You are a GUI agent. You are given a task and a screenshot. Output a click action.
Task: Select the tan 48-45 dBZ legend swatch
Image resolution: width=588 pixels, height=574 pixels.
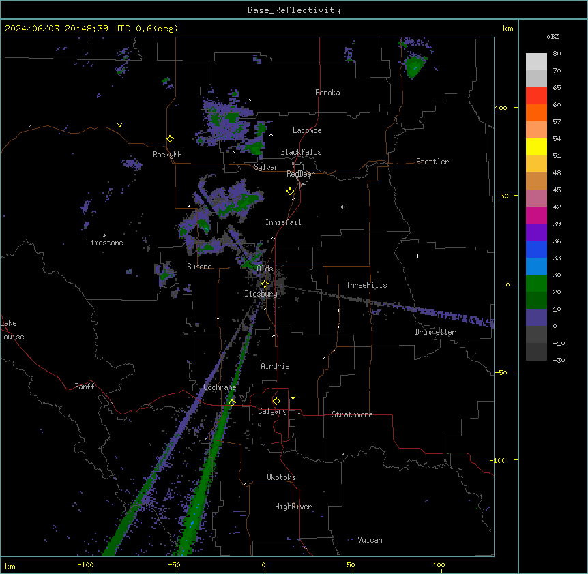coord(536,181)
